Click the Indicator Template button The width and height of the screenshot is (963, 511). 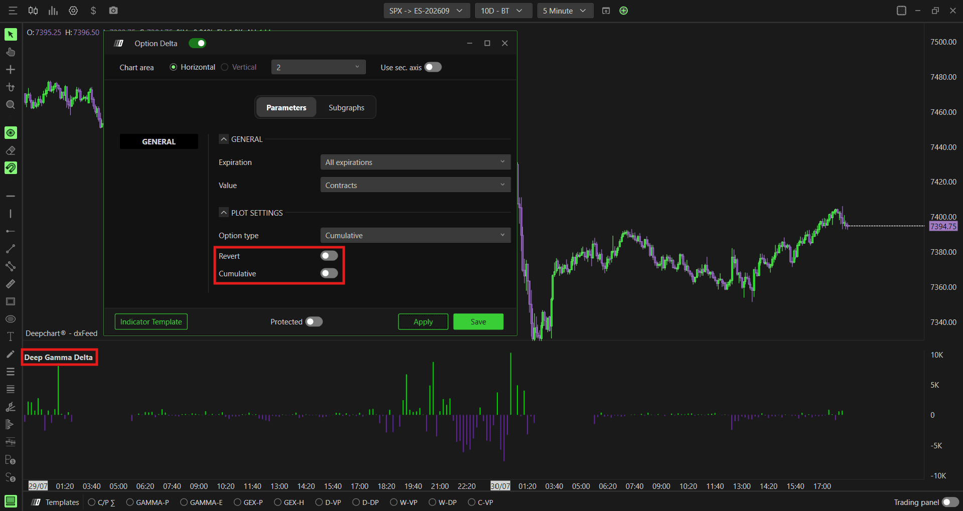tap(151, 321)
